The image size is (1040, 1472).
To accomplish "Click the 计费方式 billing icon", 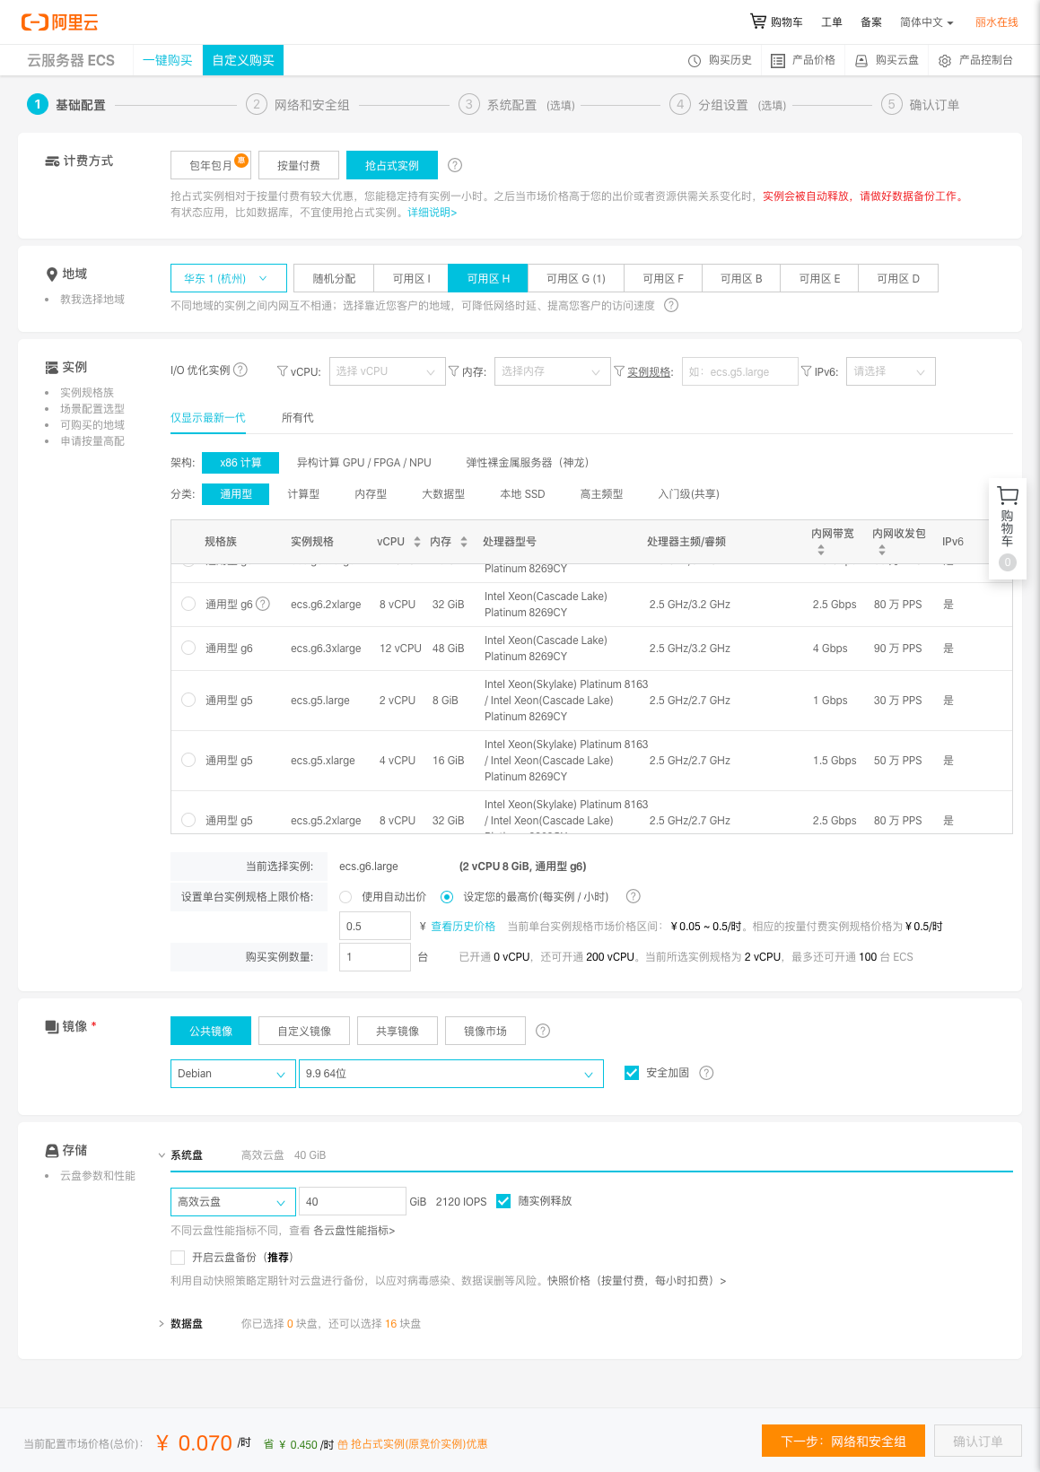I will (52, 161).
